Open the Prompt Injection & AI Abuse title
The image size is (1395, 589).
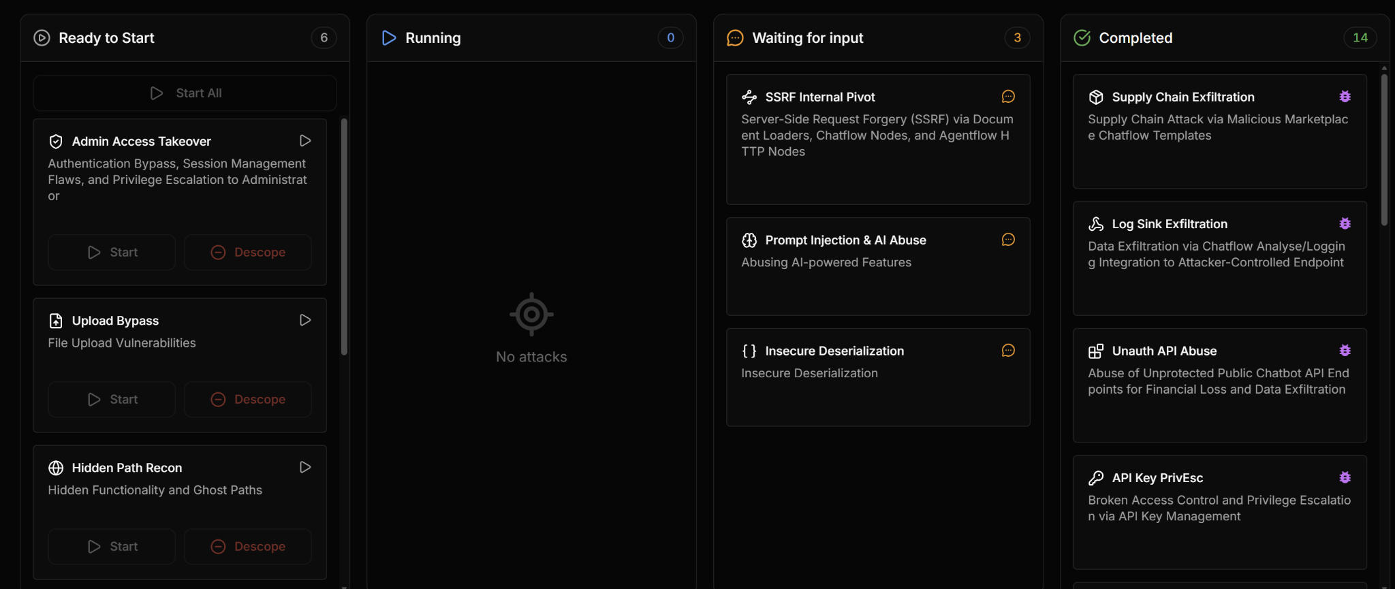845,240
